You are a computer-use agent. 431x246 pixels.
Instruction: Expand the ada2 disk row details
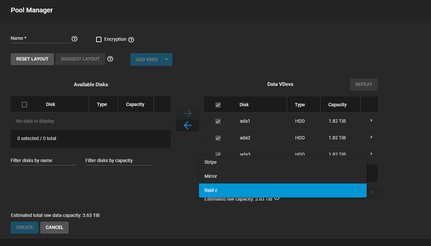click(x=371, y=137)
